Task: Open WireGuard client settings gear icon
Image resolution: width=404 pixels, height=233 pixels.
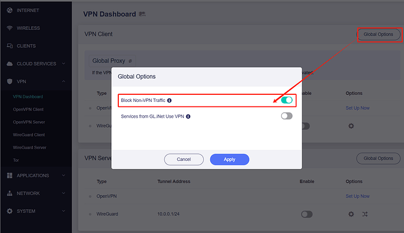Action: [x=351, y=126]
